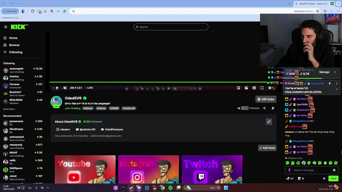342x192 pixels.
Task: Cast the stream with the cast icon
Action: [246, 88]
